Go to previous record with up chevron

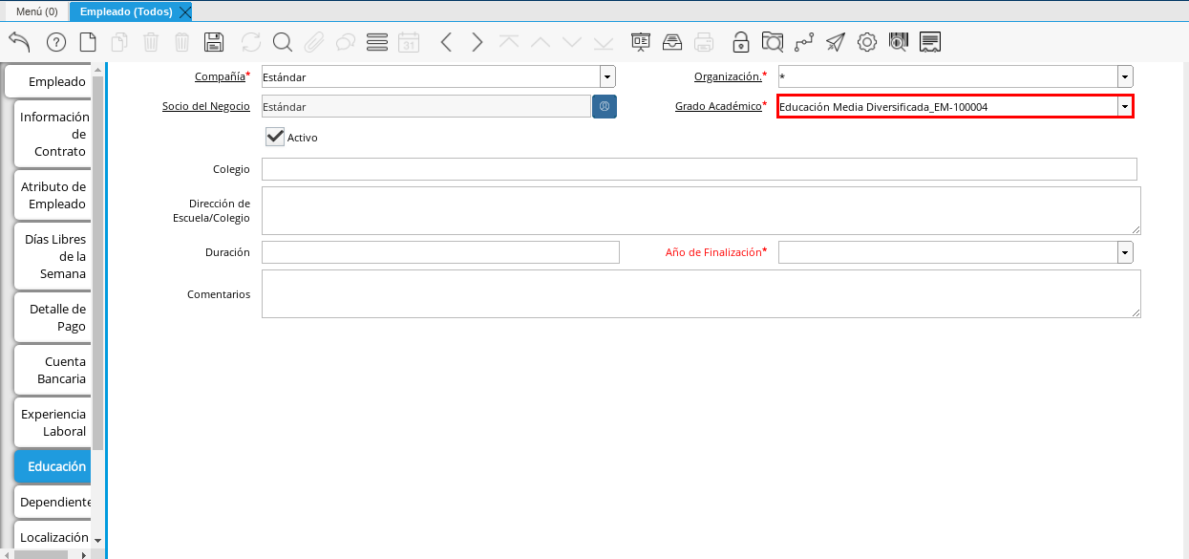(541, 41)
